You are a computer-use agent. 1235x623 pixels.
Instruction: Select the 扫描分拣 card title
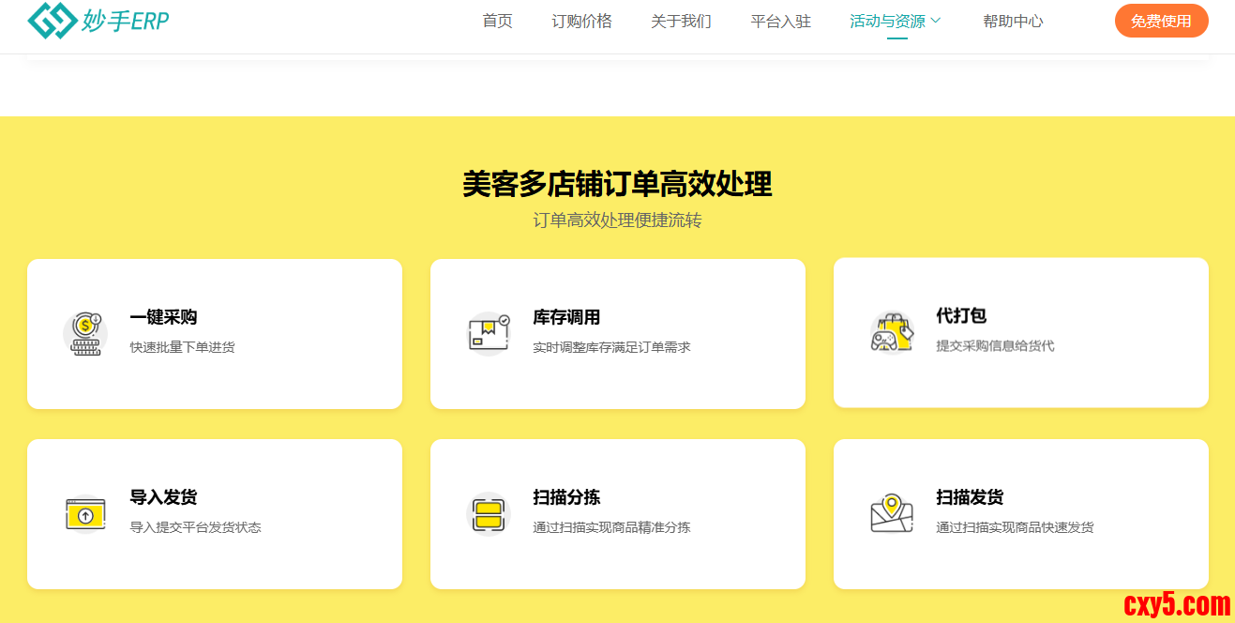coord(566,497)
